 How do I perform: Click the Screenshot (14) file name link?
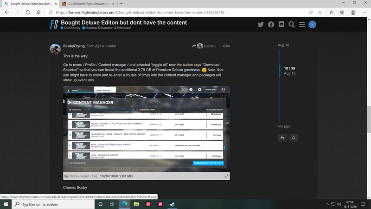coord(83,176)
